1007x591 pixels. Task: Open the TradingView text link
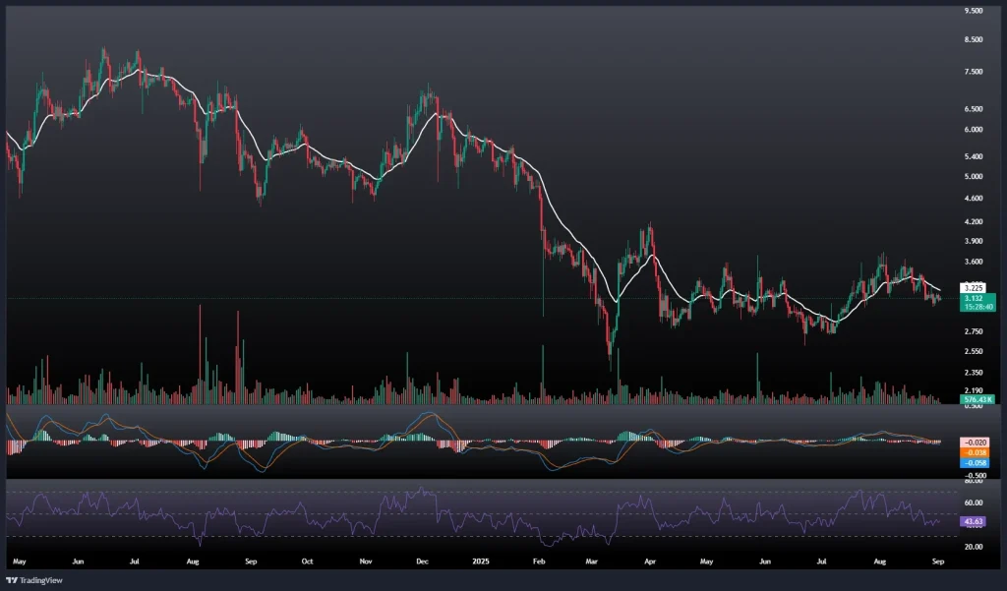click(x=46, y=580)
